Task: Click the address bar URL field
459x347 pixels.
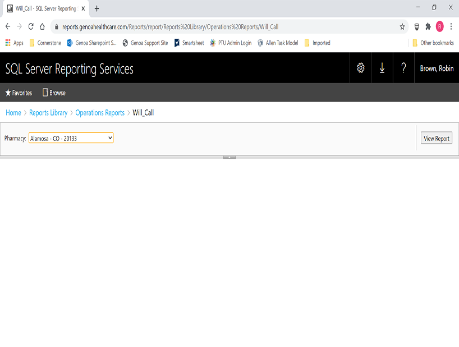Action: pos(224,26)
